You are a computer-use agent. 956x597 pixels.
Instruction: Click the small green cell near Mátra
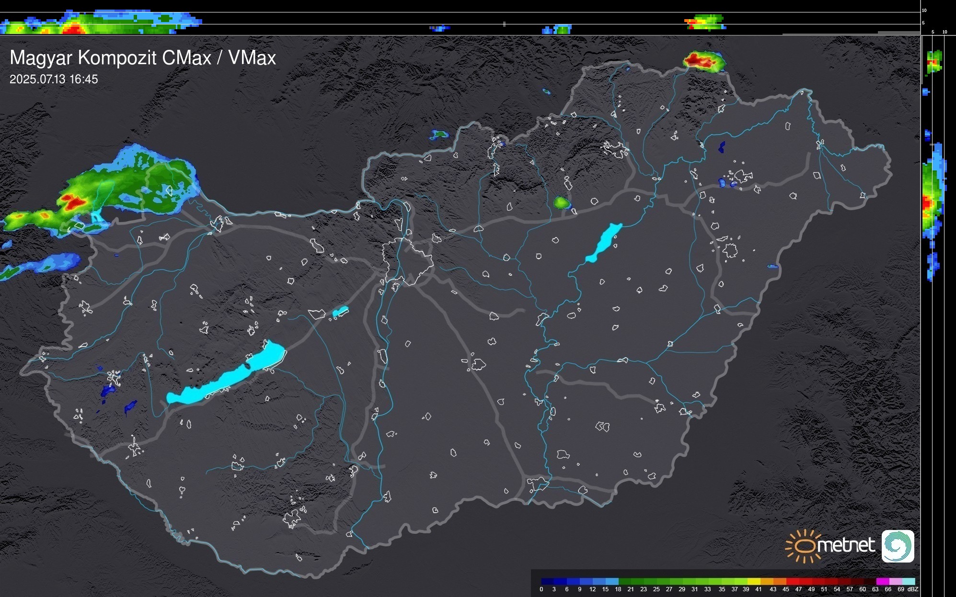[561, 202]
